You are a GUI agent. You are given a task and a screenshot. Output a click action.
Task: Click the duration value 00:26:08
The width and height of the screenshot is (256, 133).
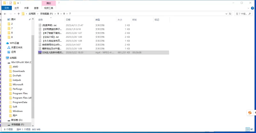point(137,52)
